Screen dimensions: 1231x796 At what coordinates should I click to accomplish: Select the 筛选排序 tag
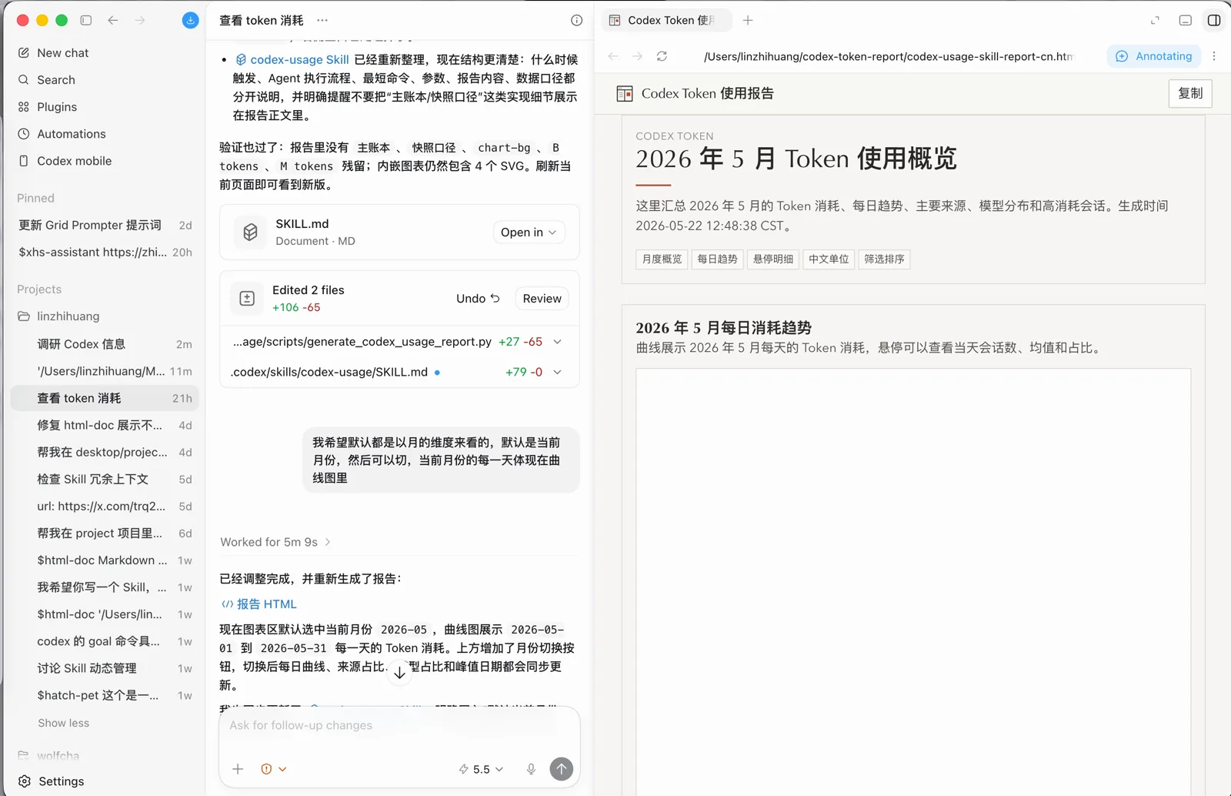click(884, 259)
